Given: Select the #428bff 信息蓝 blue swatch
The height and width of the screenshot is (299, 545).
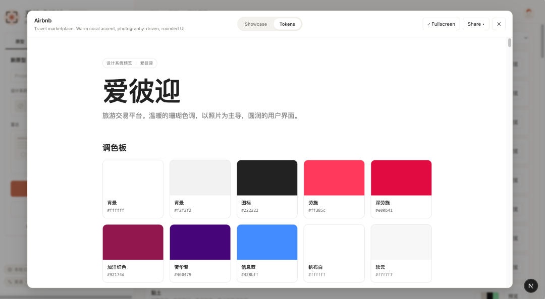Looking at the screenshot, I should [267, 253].
